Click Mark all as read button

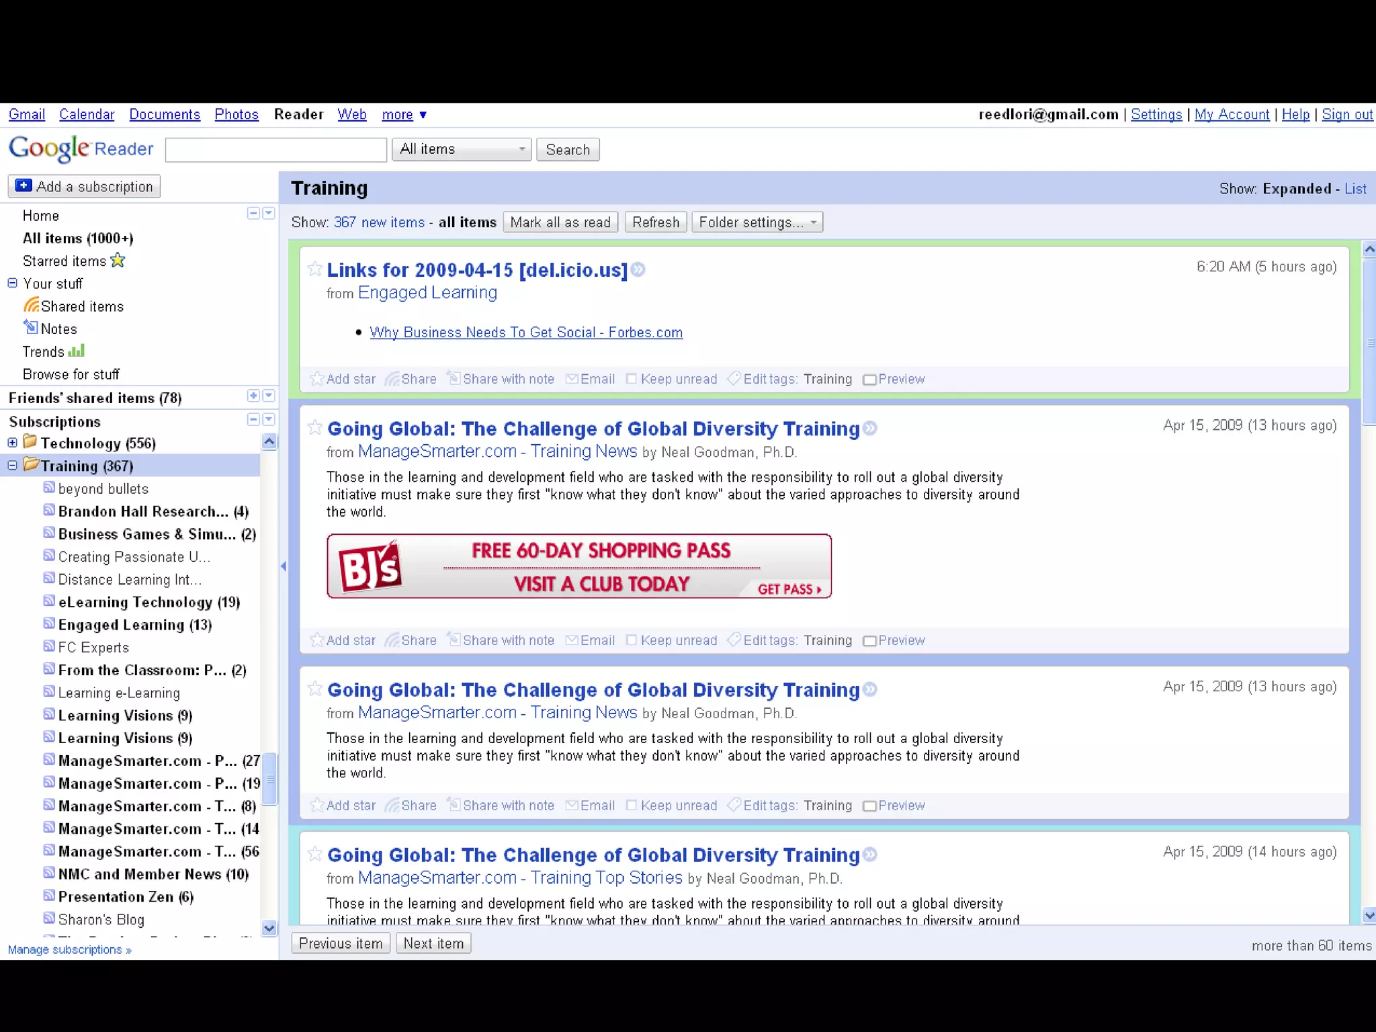tap(560, 222)
